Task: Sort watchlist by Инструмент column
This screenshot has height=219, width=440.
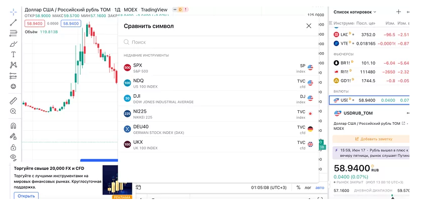Action: click(x=344, y=23)
